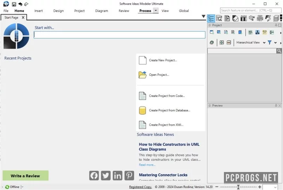The width and height of the screenshot is (283, 190).
Task: Expand all nodes icon in Project panel
Action: pyautogui.click(x=222, y=42)
